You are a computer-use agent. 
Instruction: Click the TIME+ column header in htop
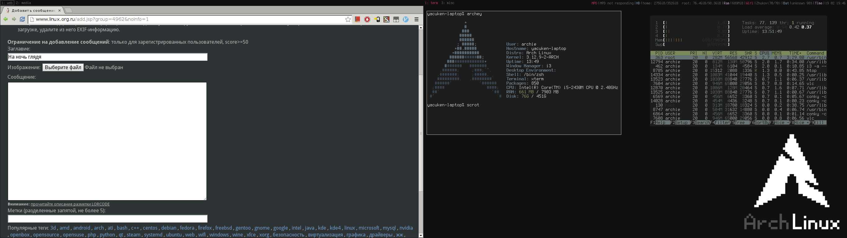tap(795, 53)
